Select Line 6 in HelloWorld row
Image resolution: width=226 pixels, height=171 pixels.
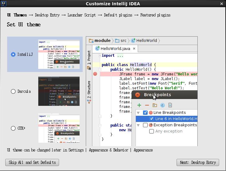click(x=167, y=119)
